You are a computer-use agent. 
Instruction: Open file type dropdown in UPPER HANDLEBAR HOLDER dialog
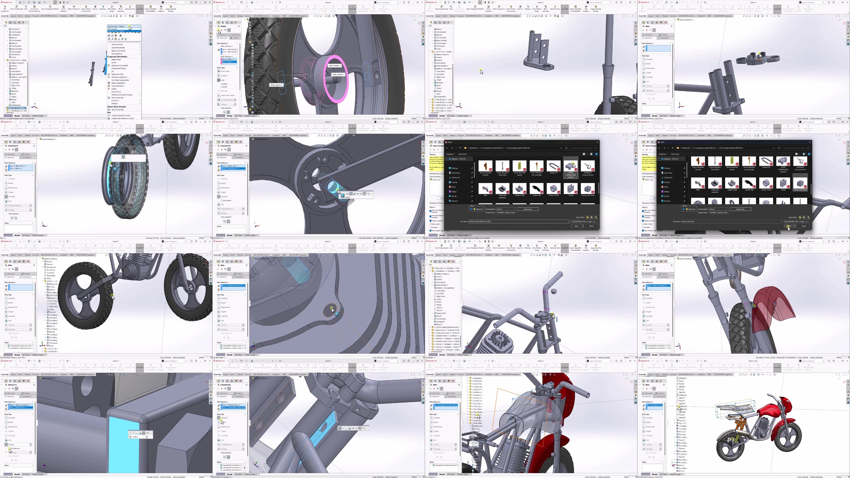tap(584, 221)
